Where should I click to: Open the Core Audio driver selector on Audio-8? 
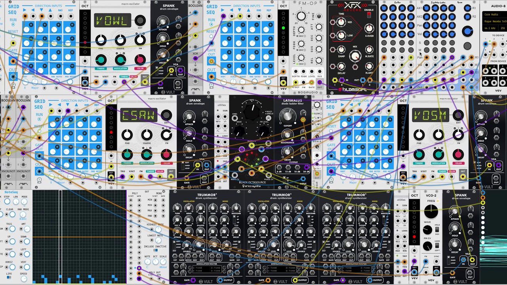495,15
